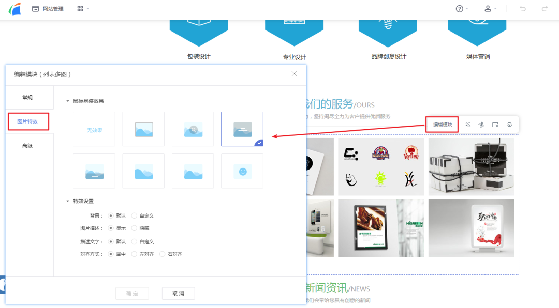
Task: Choose 居中 alignment
Action: point(111,254)
